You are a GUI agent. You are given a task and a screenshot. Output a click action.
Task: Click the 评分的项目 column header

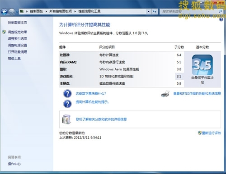[107, 47]
